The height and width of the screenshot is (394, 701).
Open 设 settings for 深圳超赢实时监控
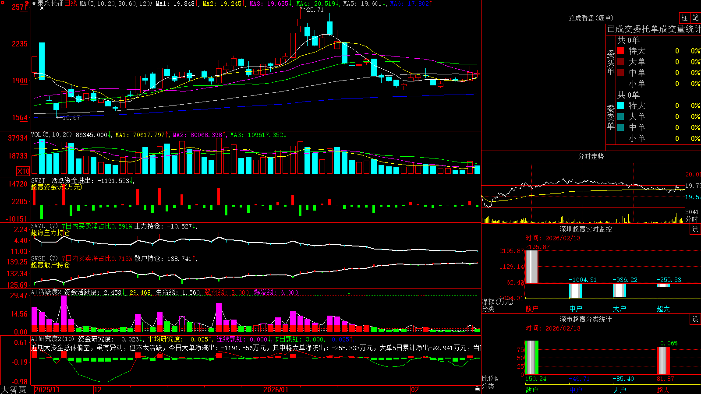click(x=695, y=229)
